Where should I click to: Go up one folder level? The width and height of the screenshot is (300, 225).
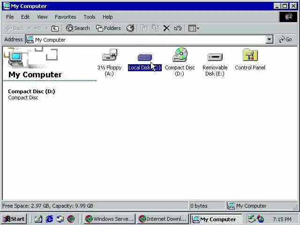[x=55, y=28]
